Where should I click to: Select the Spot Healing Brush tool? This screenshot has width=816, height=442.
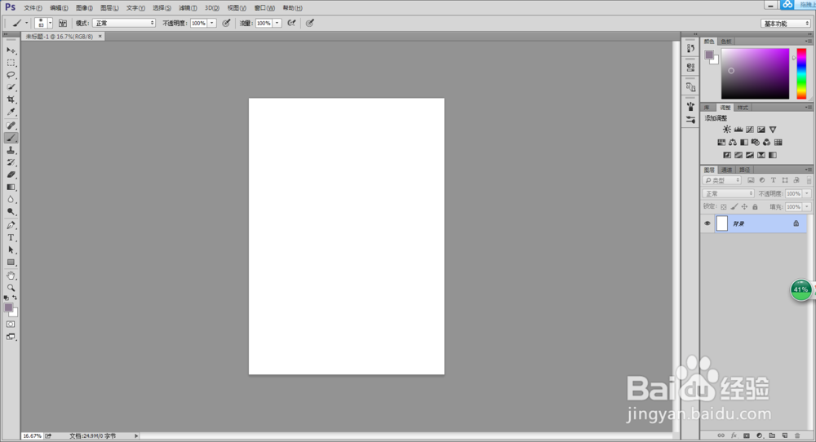coord(11,126)
